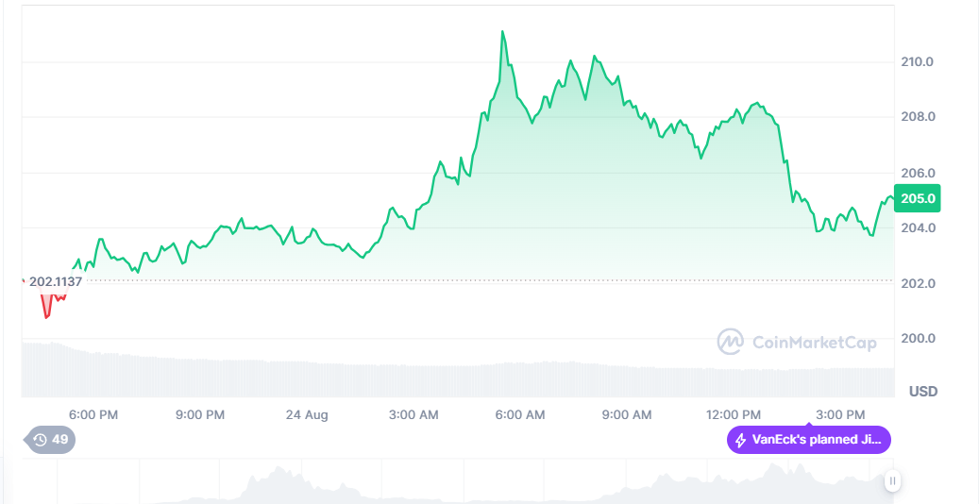Open the VanEck's planned event tag
The image size is (979, 504).
coord(809,440)
